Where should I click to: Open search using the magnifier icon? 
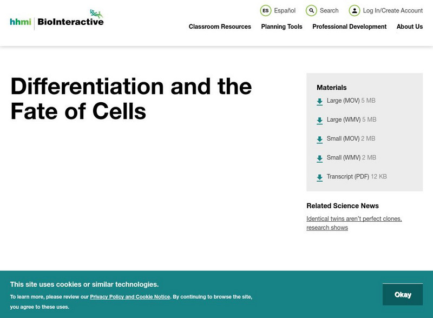(311, 10)
